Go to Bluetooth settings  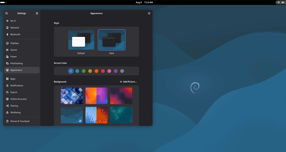click(22, 35)
